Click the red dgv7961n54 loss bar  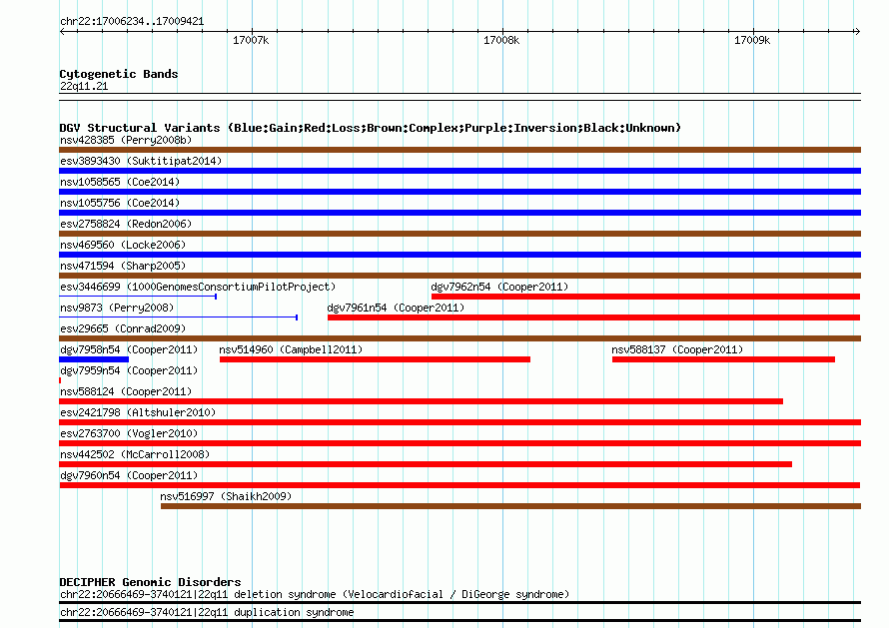point(593,317)
